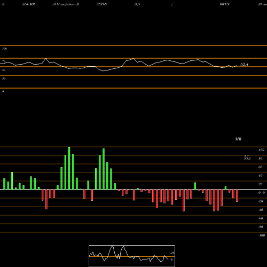Click the -8 value in mini chart

pos(171,260)
